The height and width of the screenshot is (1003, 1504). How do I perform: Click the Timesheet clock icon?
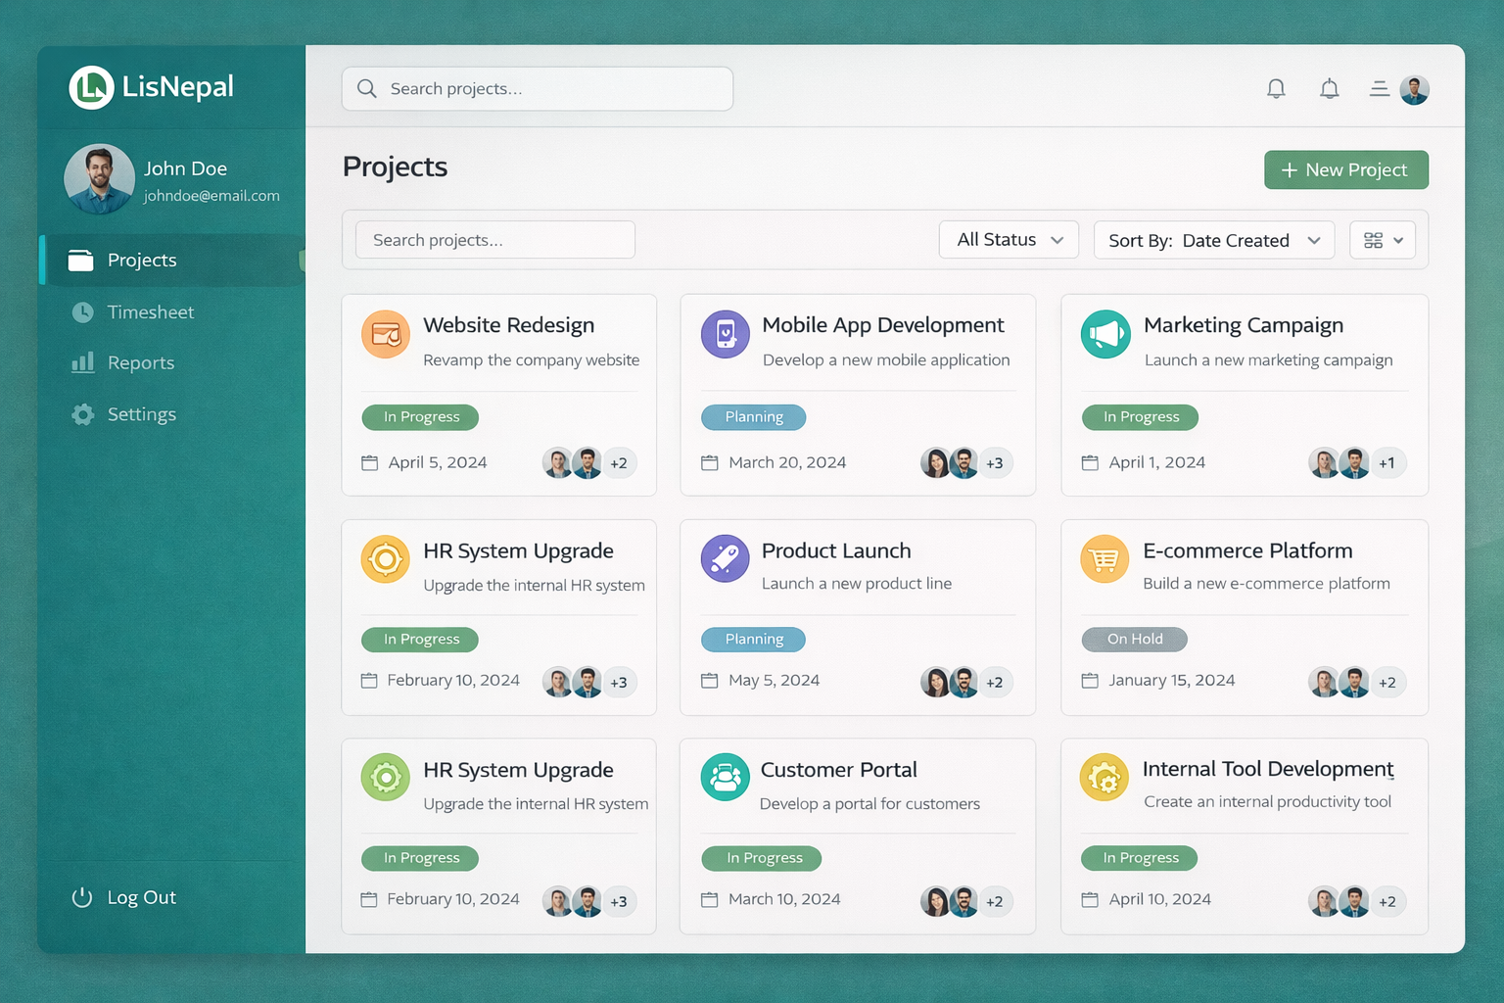83,312
